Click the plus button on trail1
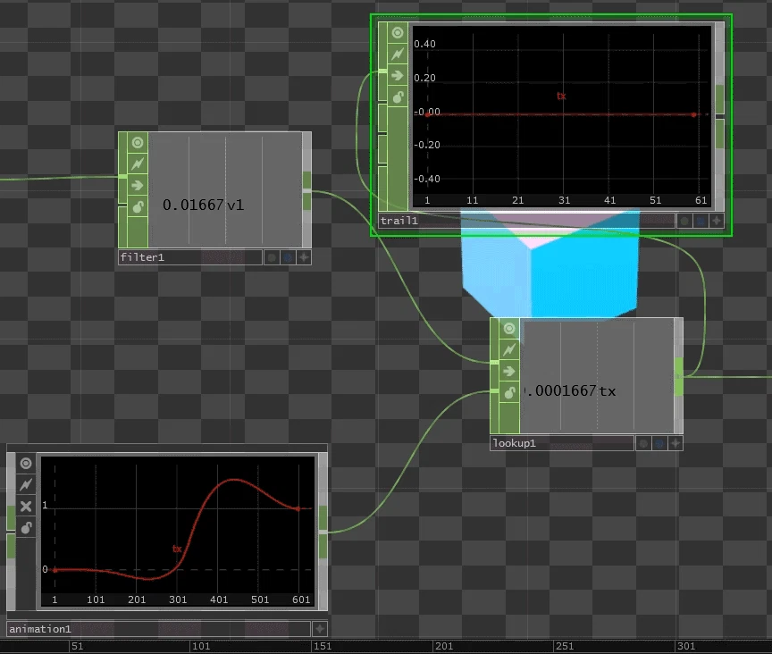The image size is (772, 654). click(717, 221)
